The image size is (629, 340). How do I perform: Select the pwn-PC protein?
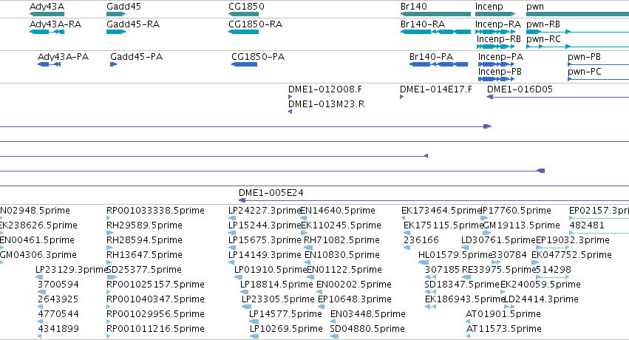pos(585,72)
